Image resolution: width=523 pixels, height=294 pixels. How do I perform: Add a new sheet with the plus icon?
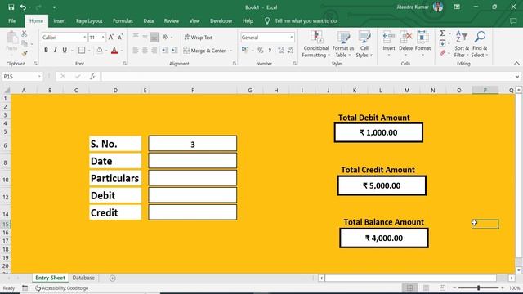pos(113,278)
